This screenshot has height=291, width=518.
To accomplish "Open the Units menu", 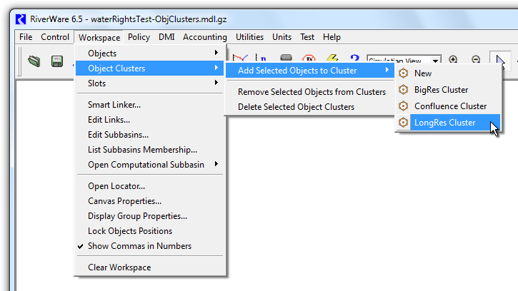I will [x=282, y=37].
